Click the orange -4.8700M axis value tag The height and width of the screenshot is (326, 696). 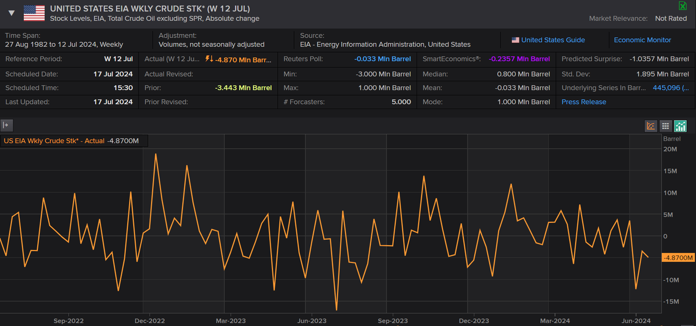click(x=678, y=258)
